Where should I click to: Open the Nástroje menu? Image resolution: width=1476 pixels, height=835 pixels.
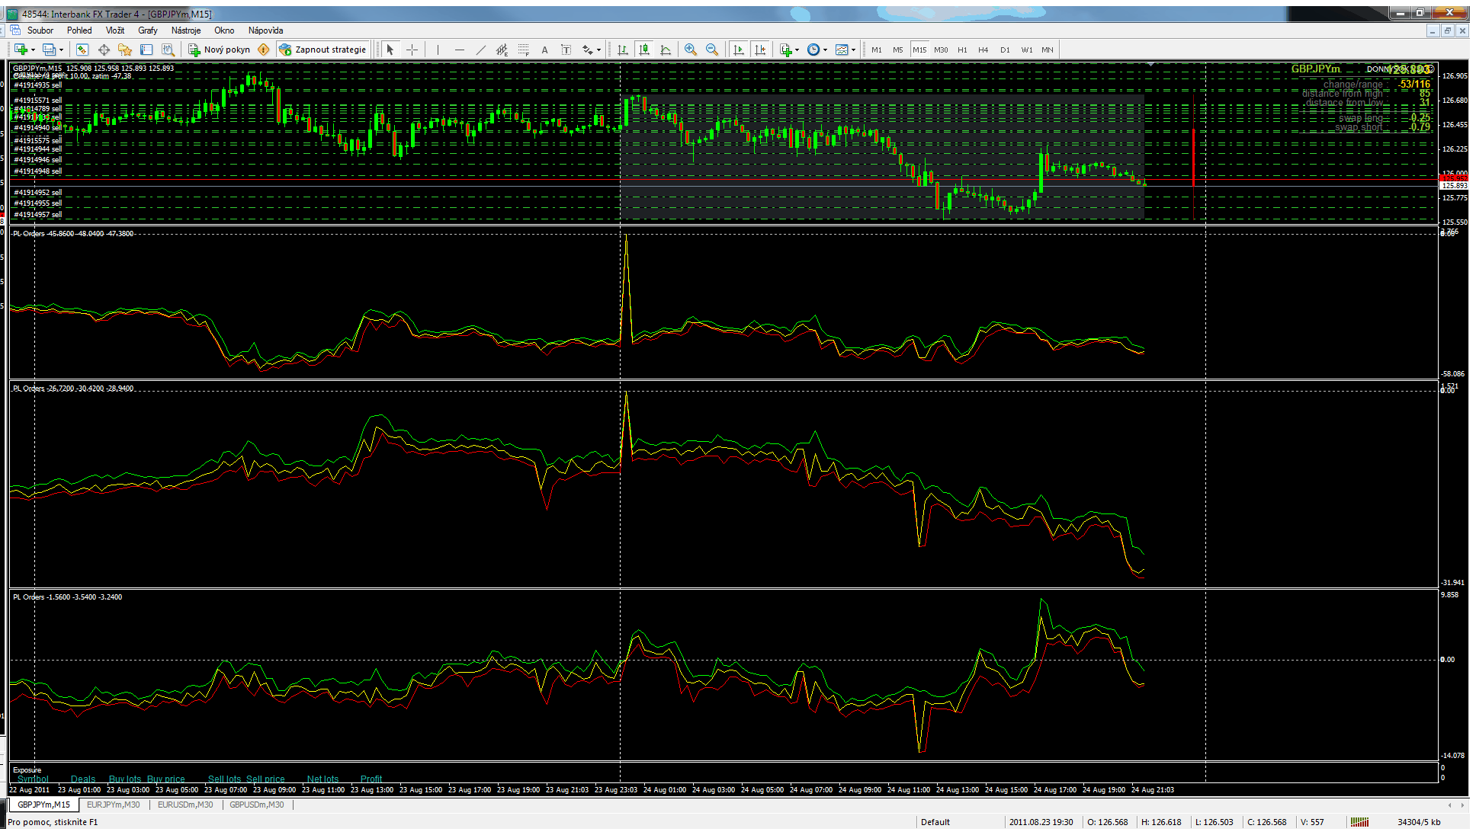185,30
